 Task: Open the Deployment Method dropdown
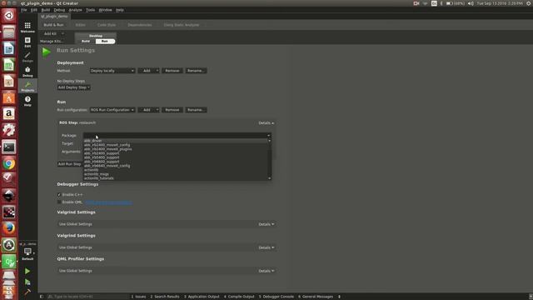[112, 71]
